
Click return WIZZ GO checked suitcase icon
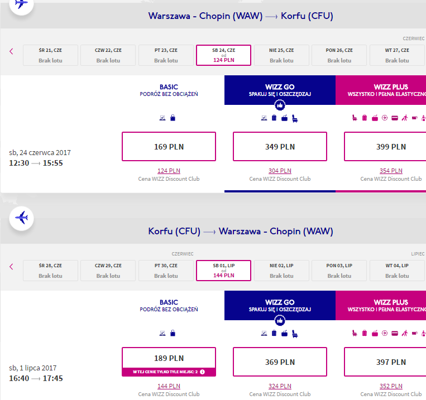click(x=274, y=333)
